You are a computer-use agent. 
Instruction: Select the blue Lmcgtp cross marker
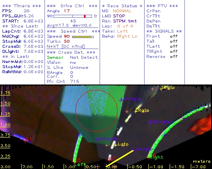[97, 140]
